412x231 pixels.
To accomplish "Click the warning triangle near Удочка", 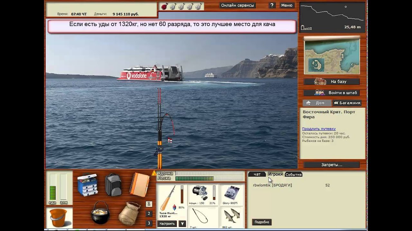I will tap(154, 173).
